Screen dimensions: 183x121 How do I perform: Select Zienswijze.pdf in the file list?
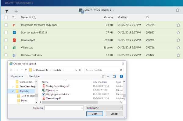(53, 98)
